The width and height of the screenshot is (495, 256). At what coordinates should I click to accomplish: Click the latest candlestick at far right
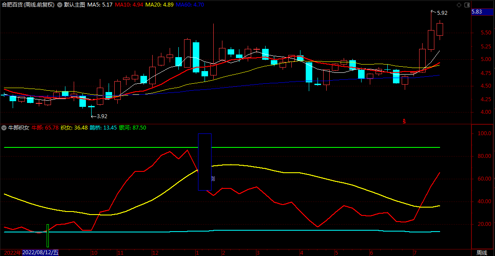[x=440, y=29]
